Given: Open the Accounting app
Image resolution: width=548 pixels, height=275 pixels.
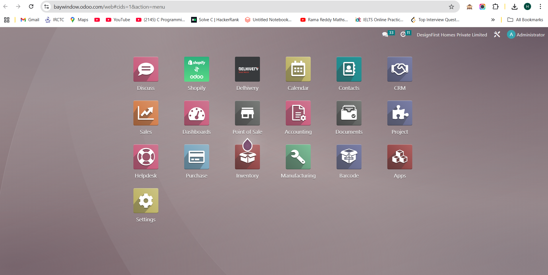Looking at the screenshot, I should pyautogui.click(x=298, y=113).
